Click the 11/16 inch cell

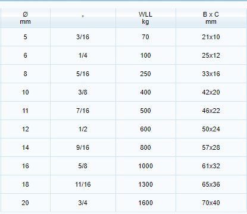point(83,184)
